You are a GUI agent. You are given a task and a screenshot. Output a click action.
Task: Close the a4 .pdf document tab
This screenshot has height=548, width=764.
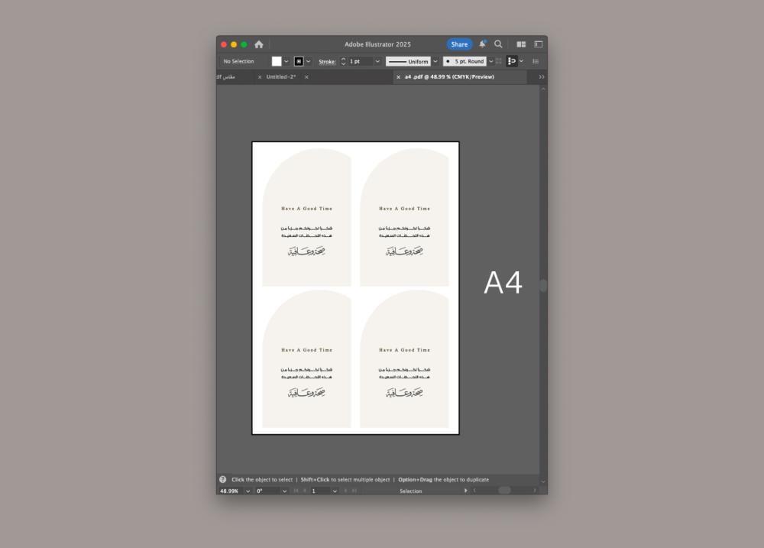point(398,77)
